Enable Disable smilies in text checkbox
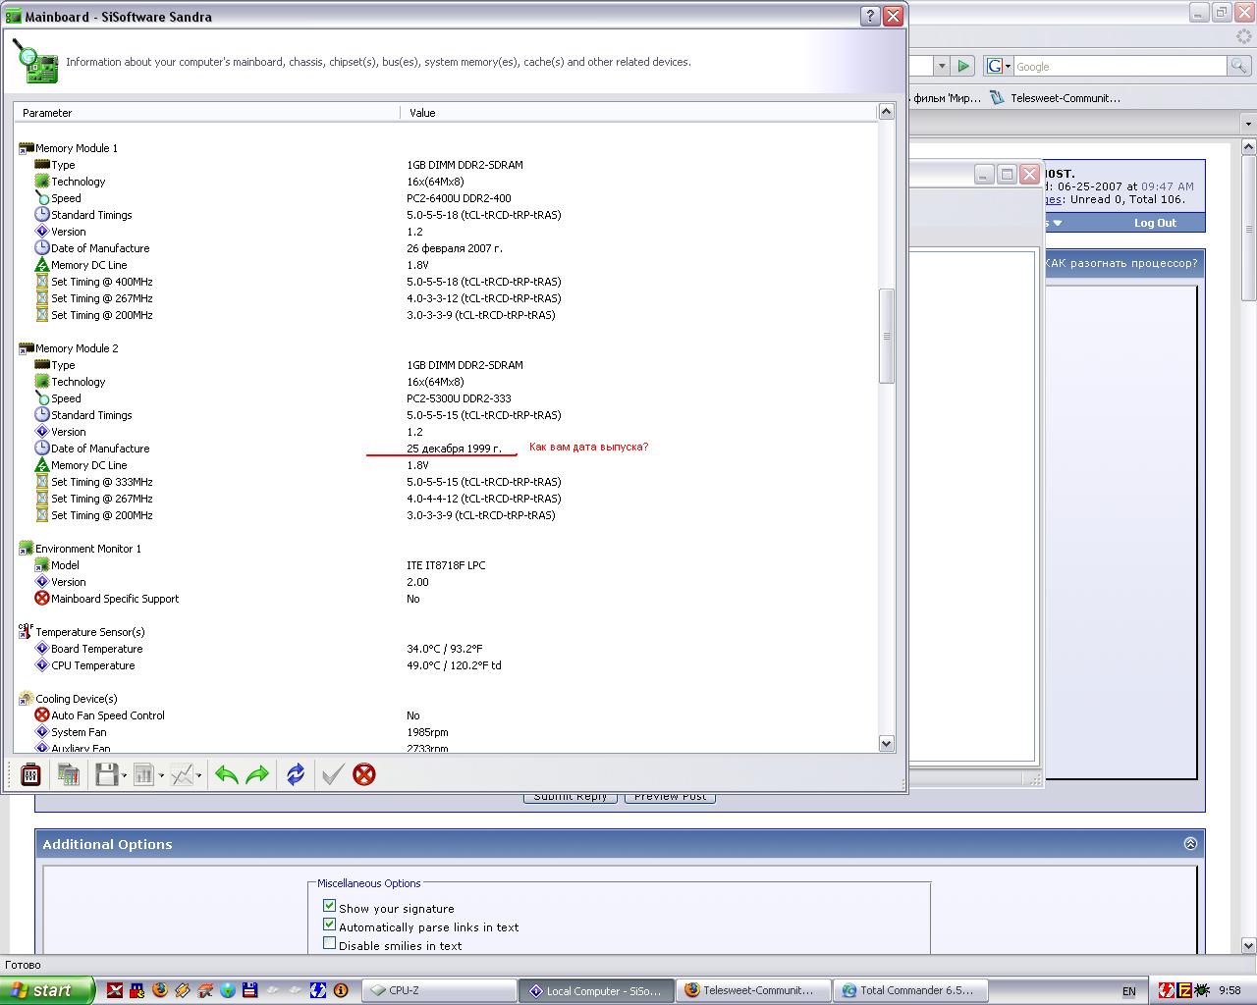 pos(330,944)
